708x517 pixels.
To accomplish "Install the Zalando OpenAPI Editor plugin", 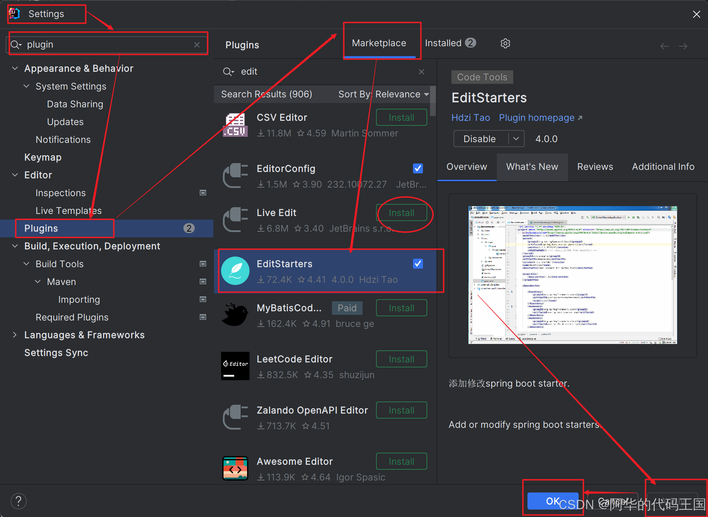I will tap(401, 410).
